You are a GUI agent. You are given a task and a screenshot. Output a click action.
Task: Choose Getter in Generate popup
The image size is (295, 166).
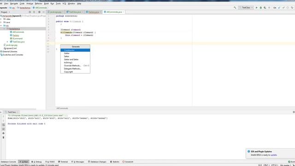pos(75,53)
